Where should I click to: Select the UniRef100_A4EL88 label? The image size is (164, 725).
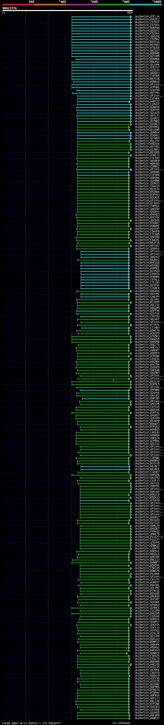click(x=147, y=664)
